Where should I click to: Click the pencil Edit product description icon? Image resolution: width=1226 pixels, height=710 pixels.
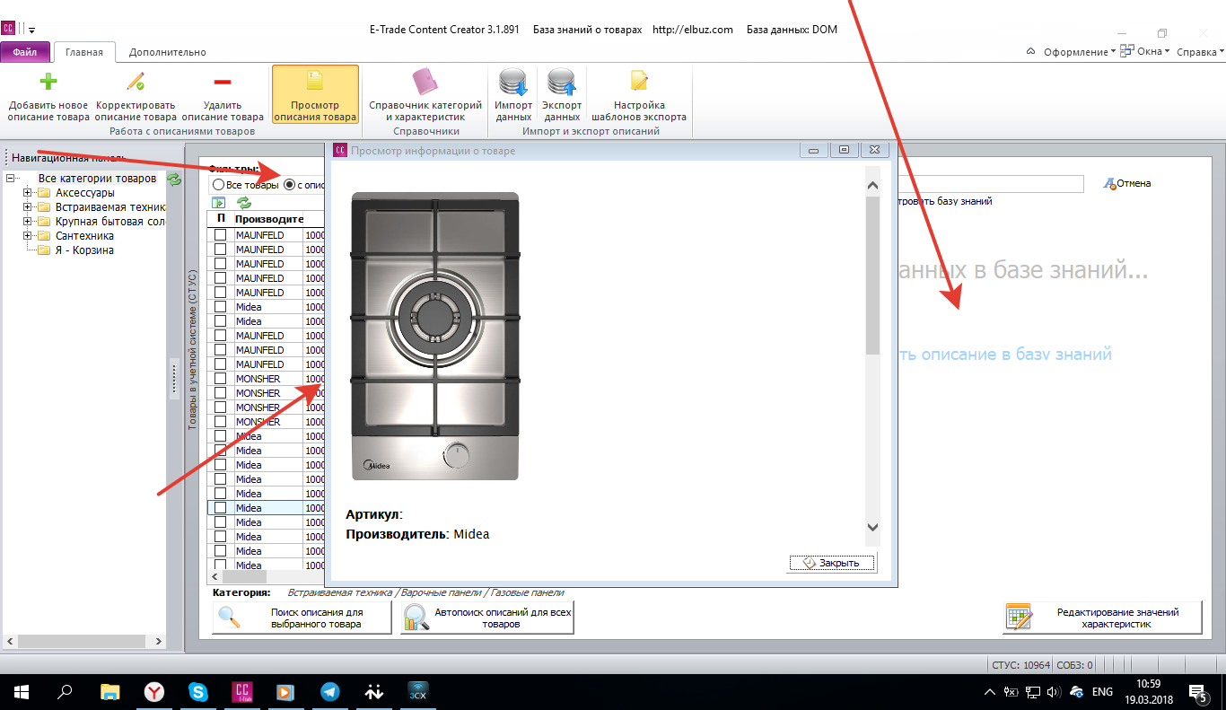pyautogui.click(x=136, y=83)
